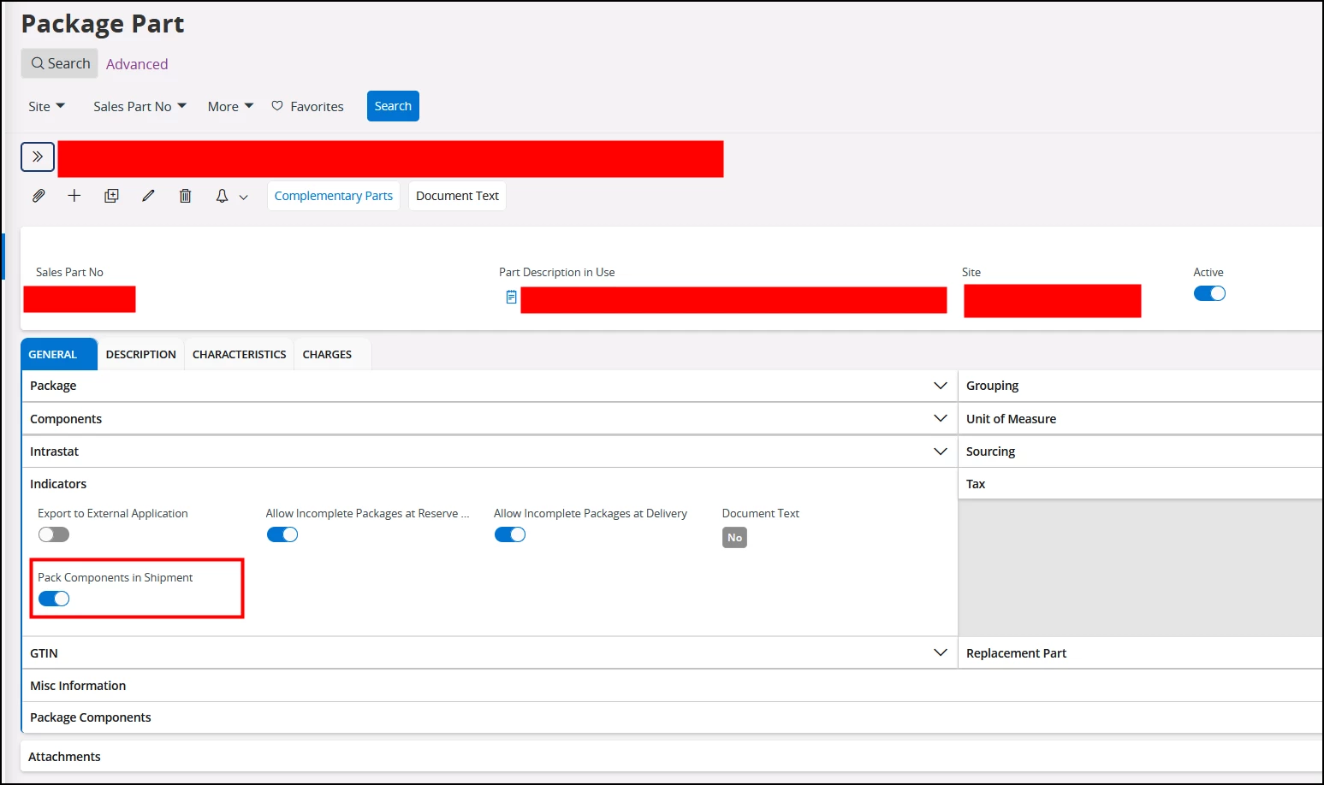
Task: Click the Favorites heart icon
Action: click(277, 106)
